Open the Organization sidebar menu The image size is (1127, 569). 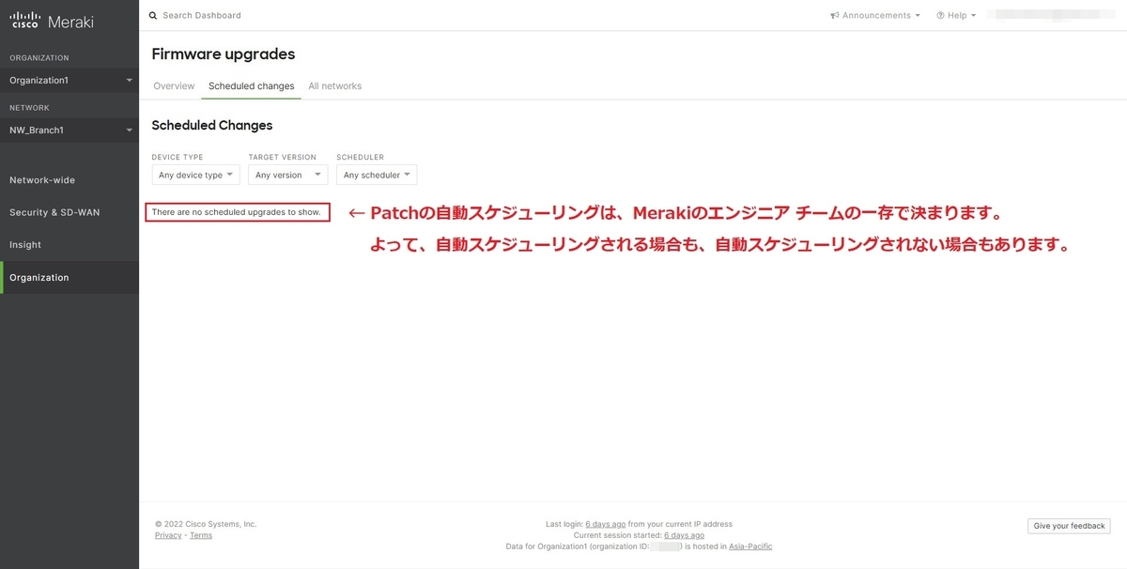click(x=69, y=278)
